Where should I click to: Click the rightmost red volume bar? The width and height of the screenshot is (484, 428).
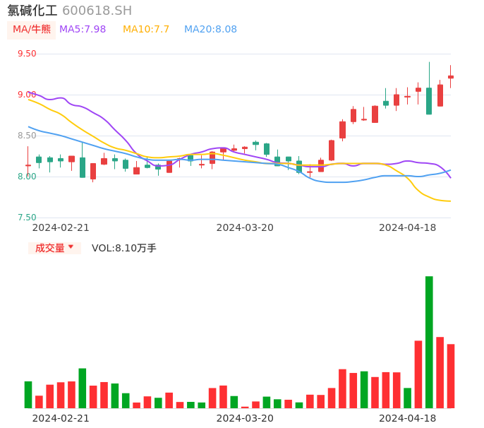[451, 376]
